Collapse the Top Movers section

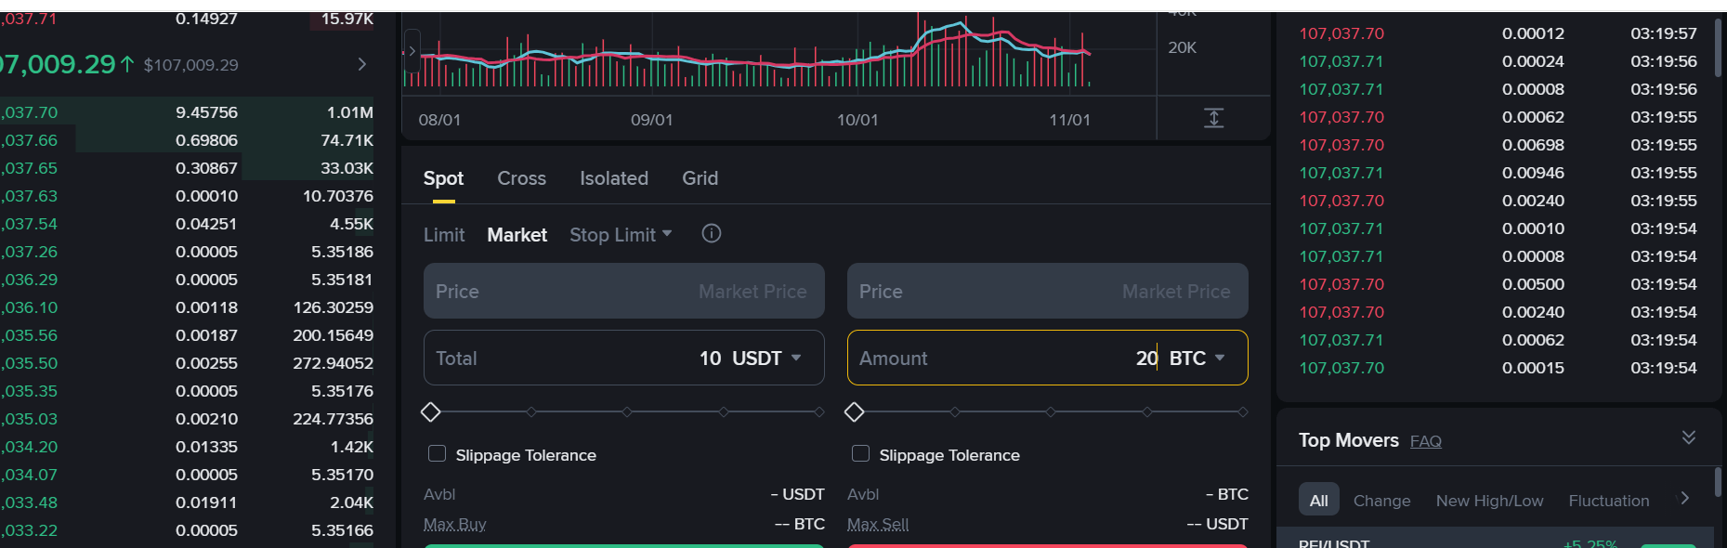[x=1689, y=437]
